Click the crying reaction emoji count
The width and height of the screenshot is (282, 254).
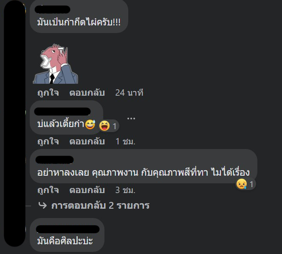(245, 184)
